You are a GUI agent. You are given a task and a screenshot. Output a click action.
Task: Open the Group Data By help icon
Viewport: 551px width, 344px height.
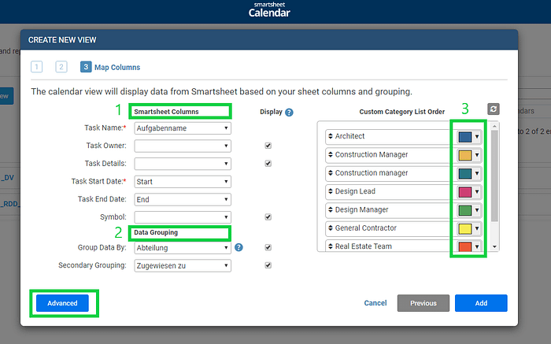click(239, 247)
